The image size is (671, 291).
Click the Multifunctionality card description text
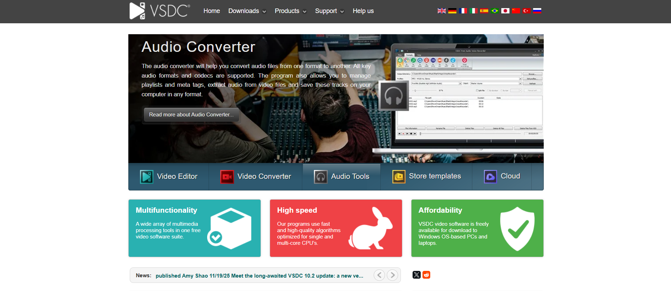pyautogui.click(x=168, y=230)
